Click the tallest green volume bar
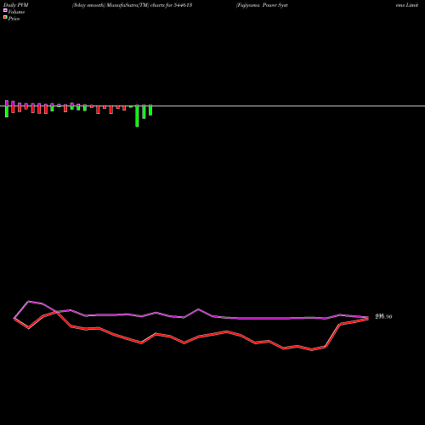The image size is (425, 425). click(x=137, y=116)
